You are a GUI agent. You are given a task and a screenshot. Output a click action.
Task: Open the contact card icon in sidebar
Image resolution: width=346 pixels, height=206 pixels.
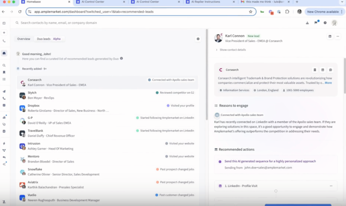coord(4,131)
